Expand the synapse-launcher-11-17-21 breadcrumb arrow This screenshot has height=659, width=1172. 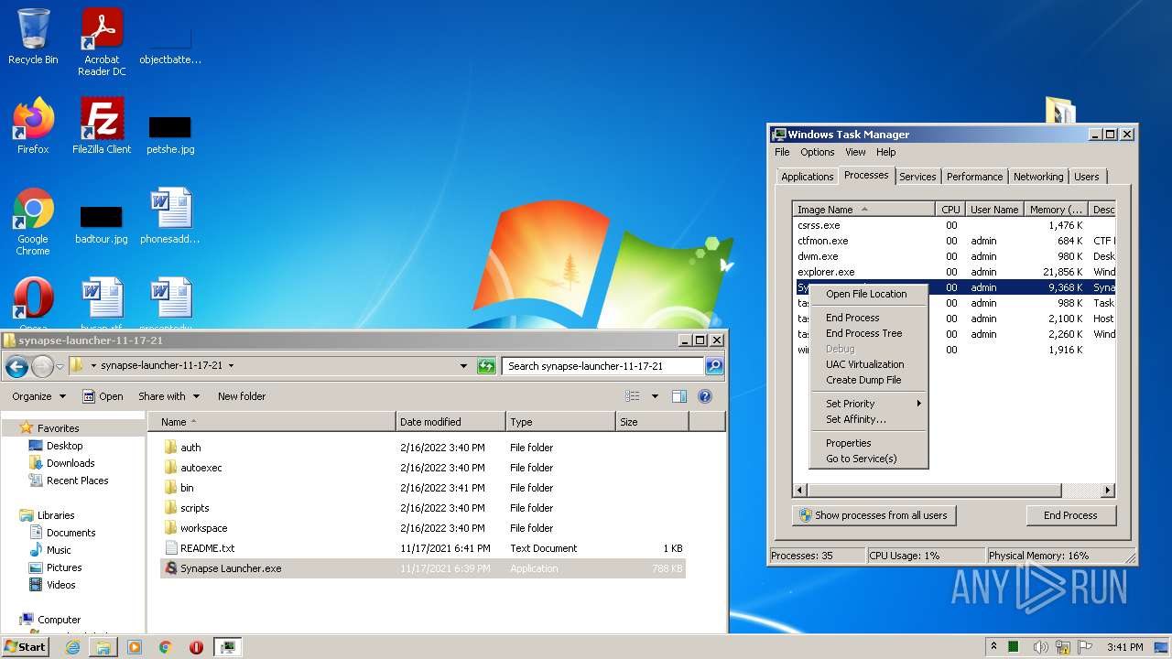[x=231, y=366]
